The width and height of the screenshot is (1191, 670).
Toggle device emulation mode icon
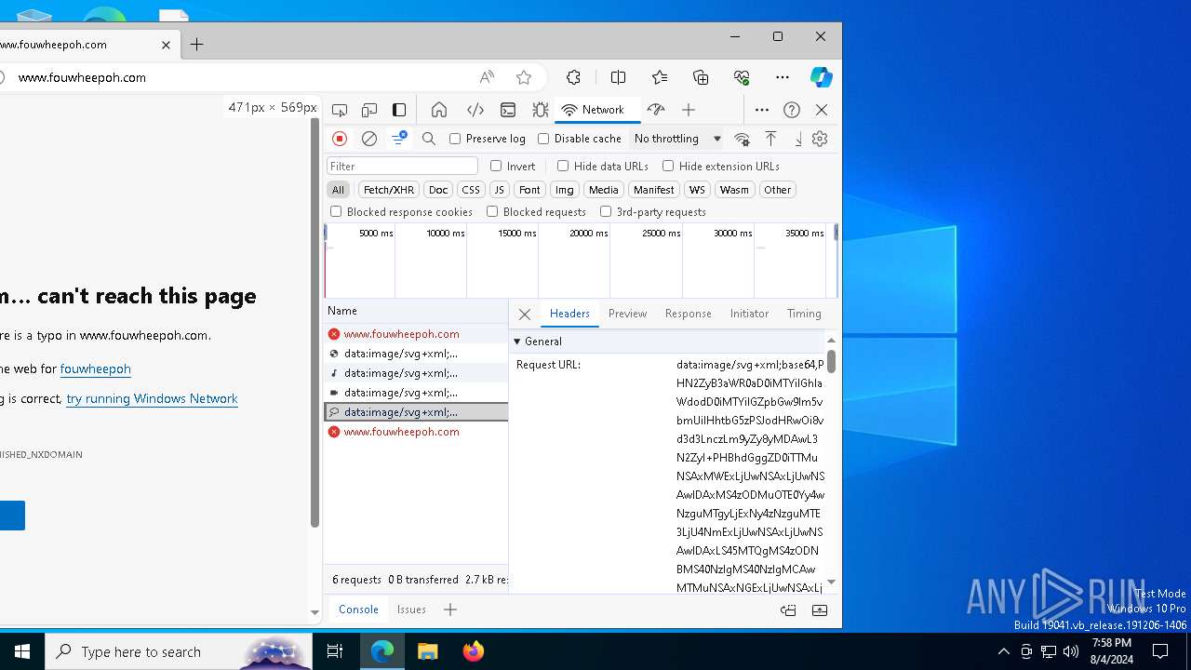click(369, 110)
